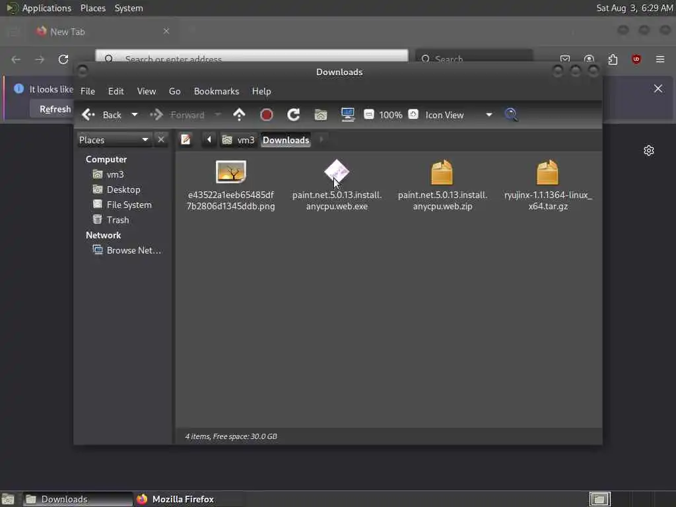676x507 pixels.
Task: Open Firefox Pocket icon
Action: [565, 59]
